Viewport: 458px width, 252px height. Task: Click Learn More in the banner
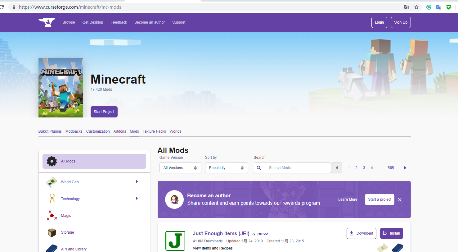[x=348, y=199]
